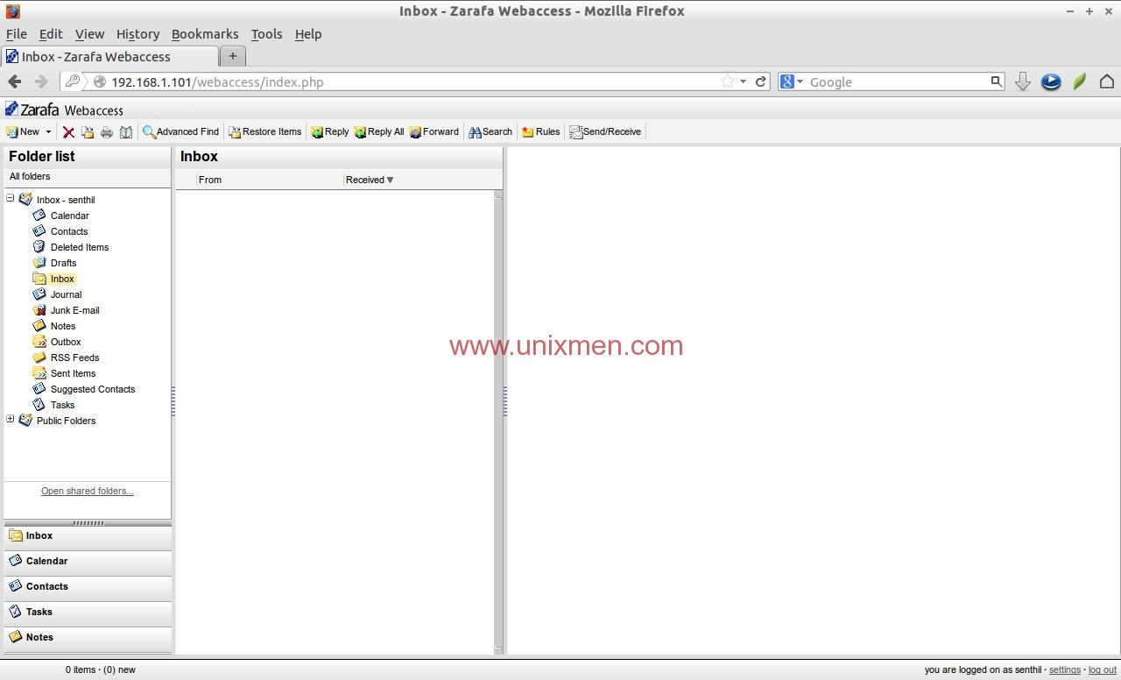Select the Inbox - Zarafa Webaccess browser tab

pos(110,56)
